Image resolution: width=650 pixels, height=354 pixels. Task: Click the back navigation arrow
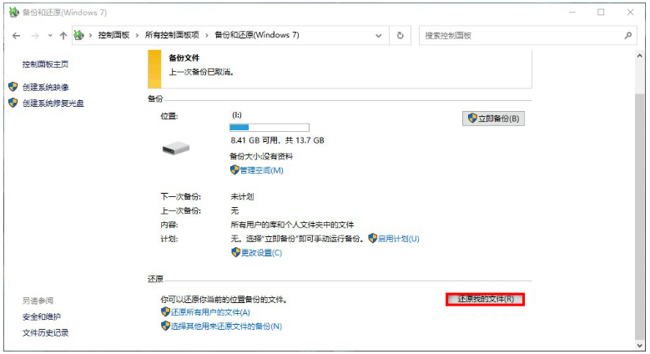point(17,36)
